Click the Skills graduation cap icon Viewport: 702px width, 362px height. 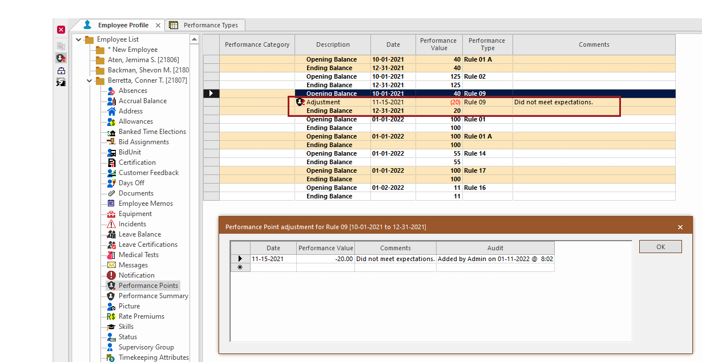tap(112, 326)
